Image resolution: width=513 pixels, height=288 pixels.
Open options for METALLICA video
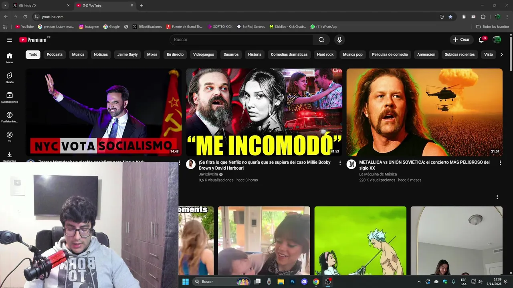[500, 163]
